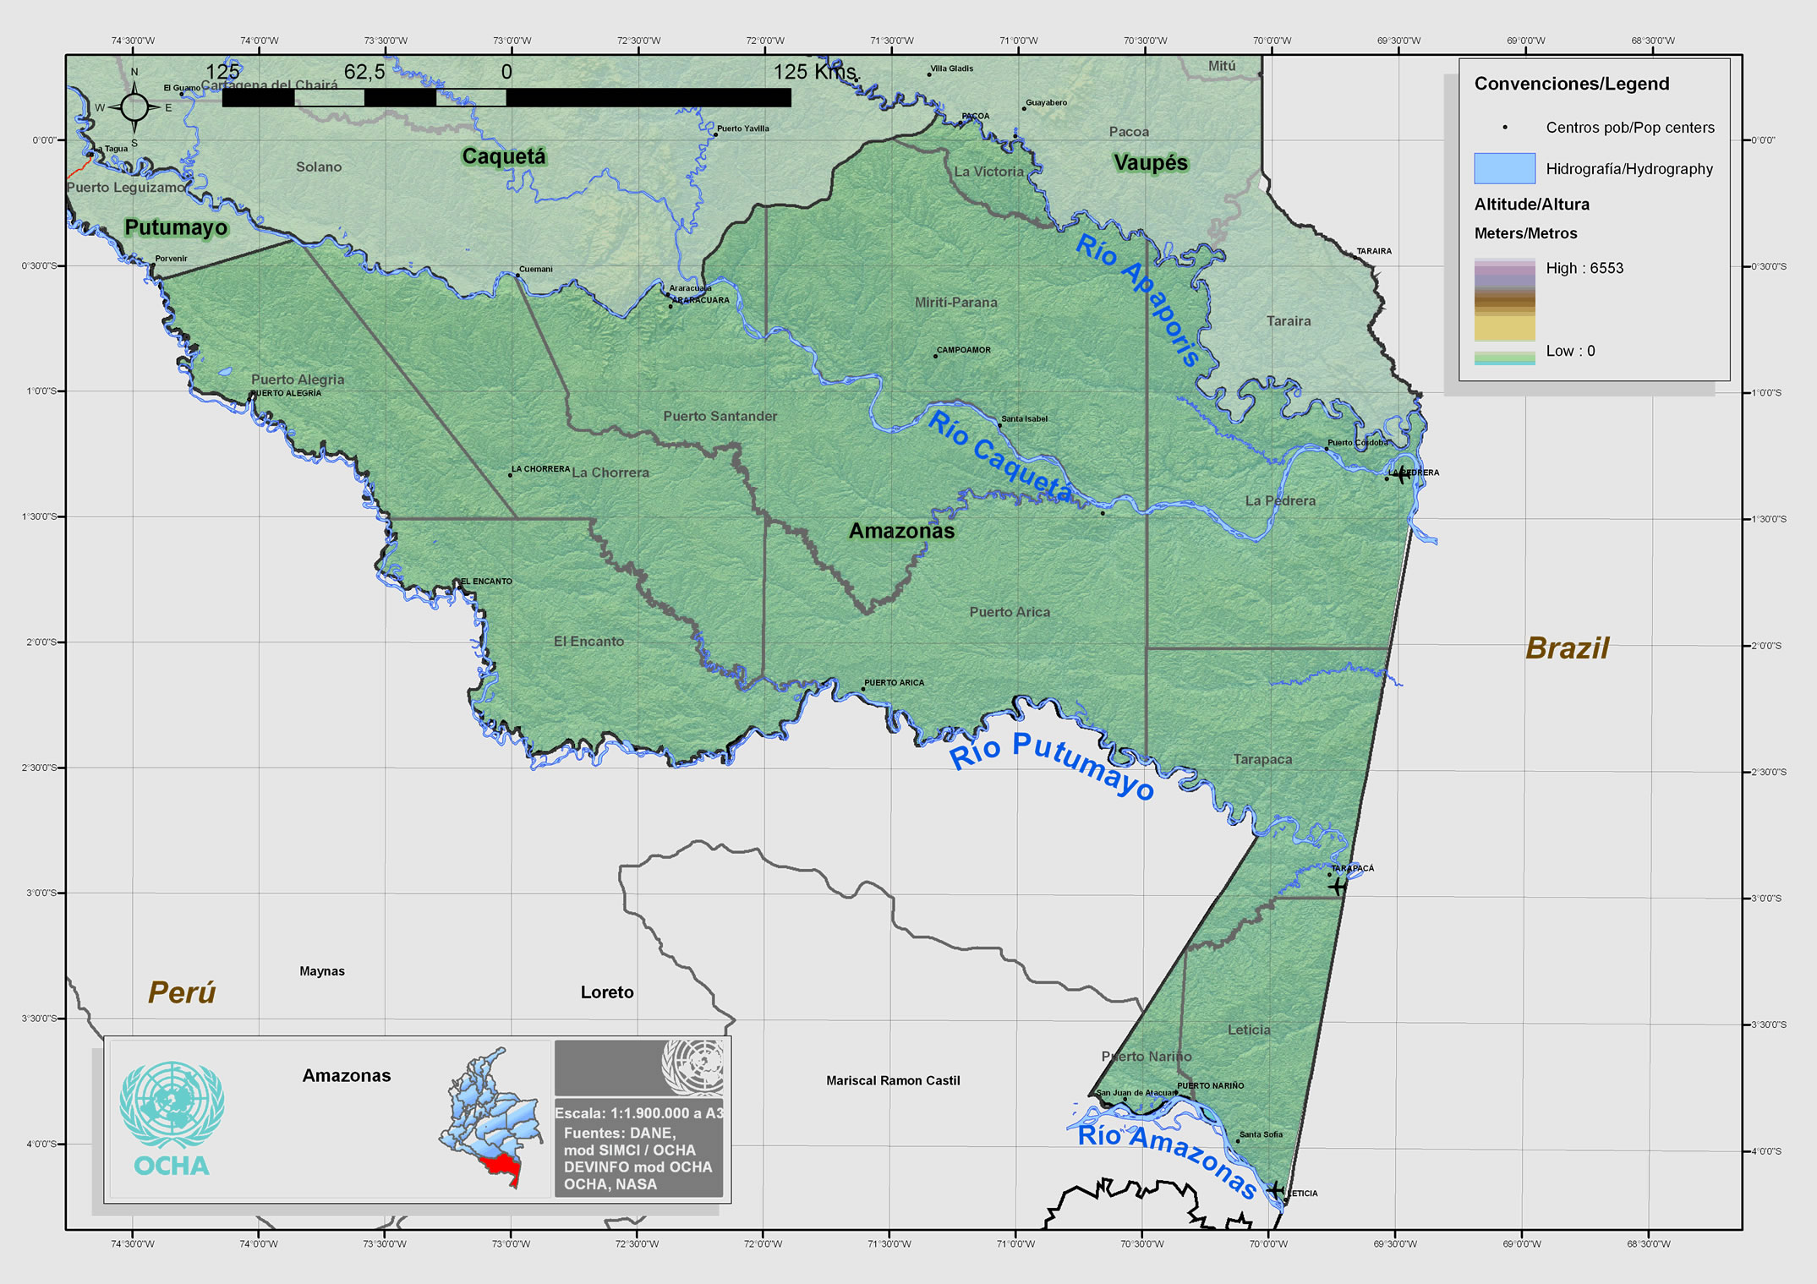Click the Convenciones/Legend panel header
Screen dimensions: 1817x1284
click(x=1570, y=84)
